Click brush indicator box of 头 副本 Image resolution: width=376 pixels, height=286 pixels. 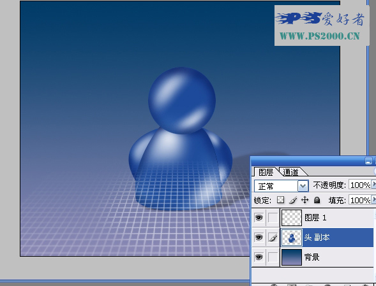coord(273,238)
